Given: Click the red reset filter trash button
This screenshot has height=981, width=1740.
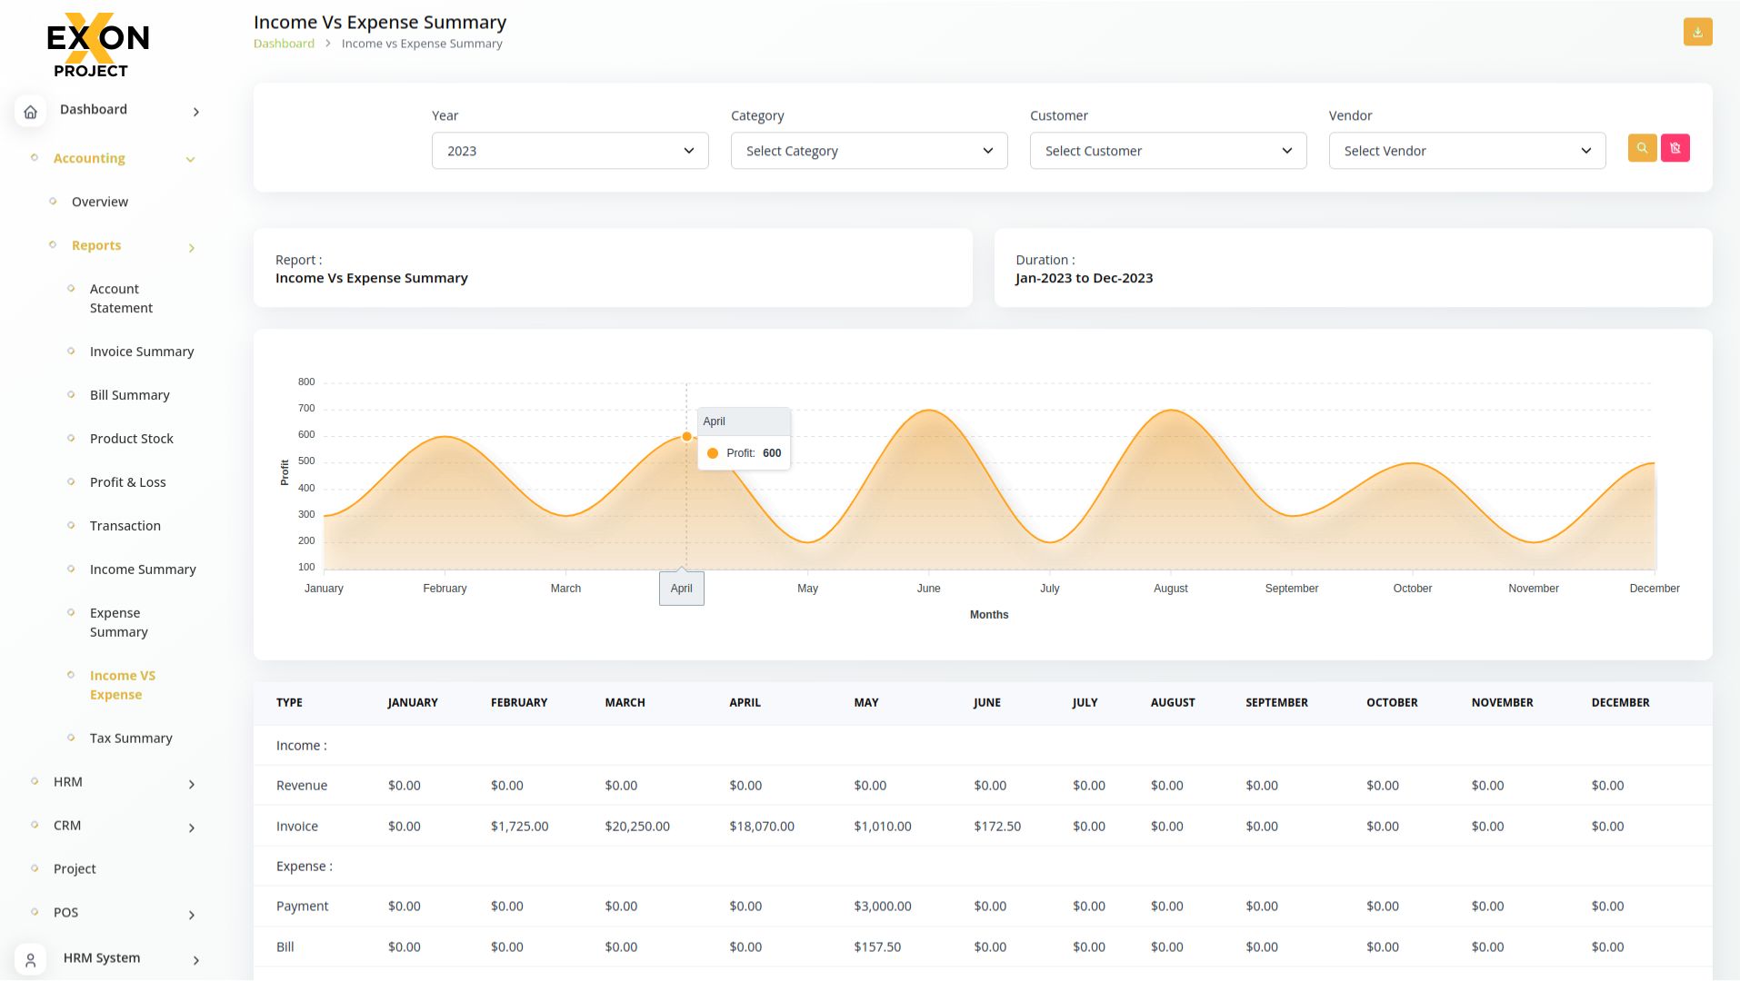Looking at the screenshot, I should tap(1675, 148).
